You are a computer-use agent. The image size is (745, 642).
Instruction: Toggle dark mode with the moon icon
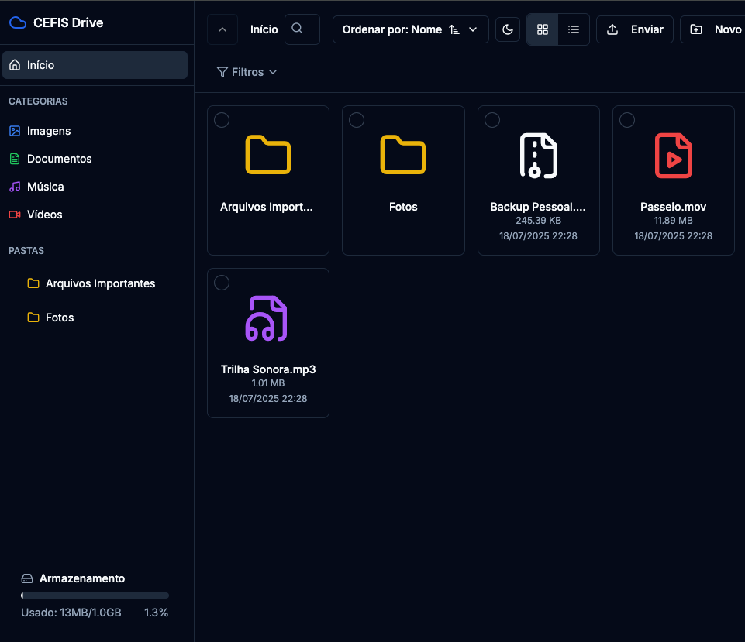[x=508, y=29]
